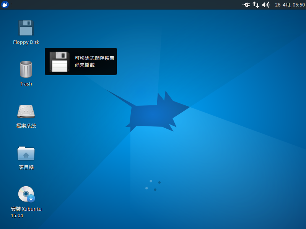
Task: Select the 安裝 Xubuntu 15.04 installer icon
Action: pyautogui.click(x=26, y=194)
